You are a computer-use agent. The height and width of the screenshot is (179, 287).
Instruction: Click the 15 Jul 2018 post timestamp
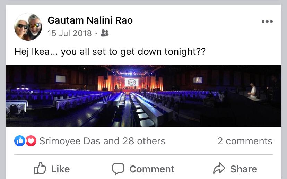coord(69,33)
